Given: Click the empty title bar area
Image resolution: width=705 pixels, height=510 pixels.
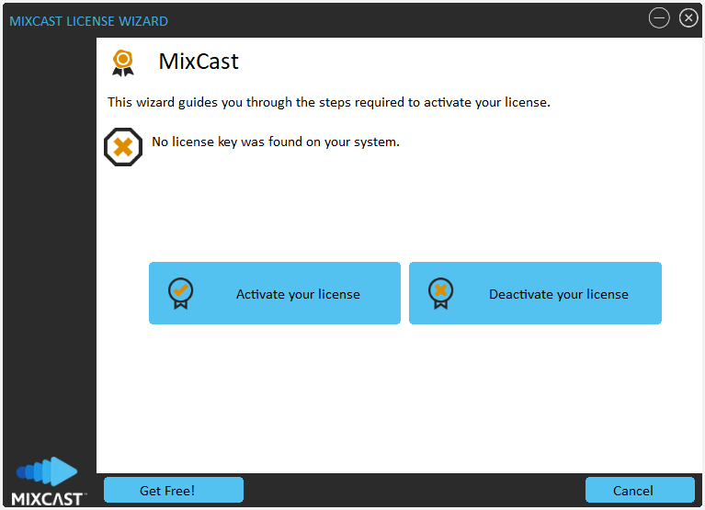Looking at the screenshot, I should [x=404, y=20].
